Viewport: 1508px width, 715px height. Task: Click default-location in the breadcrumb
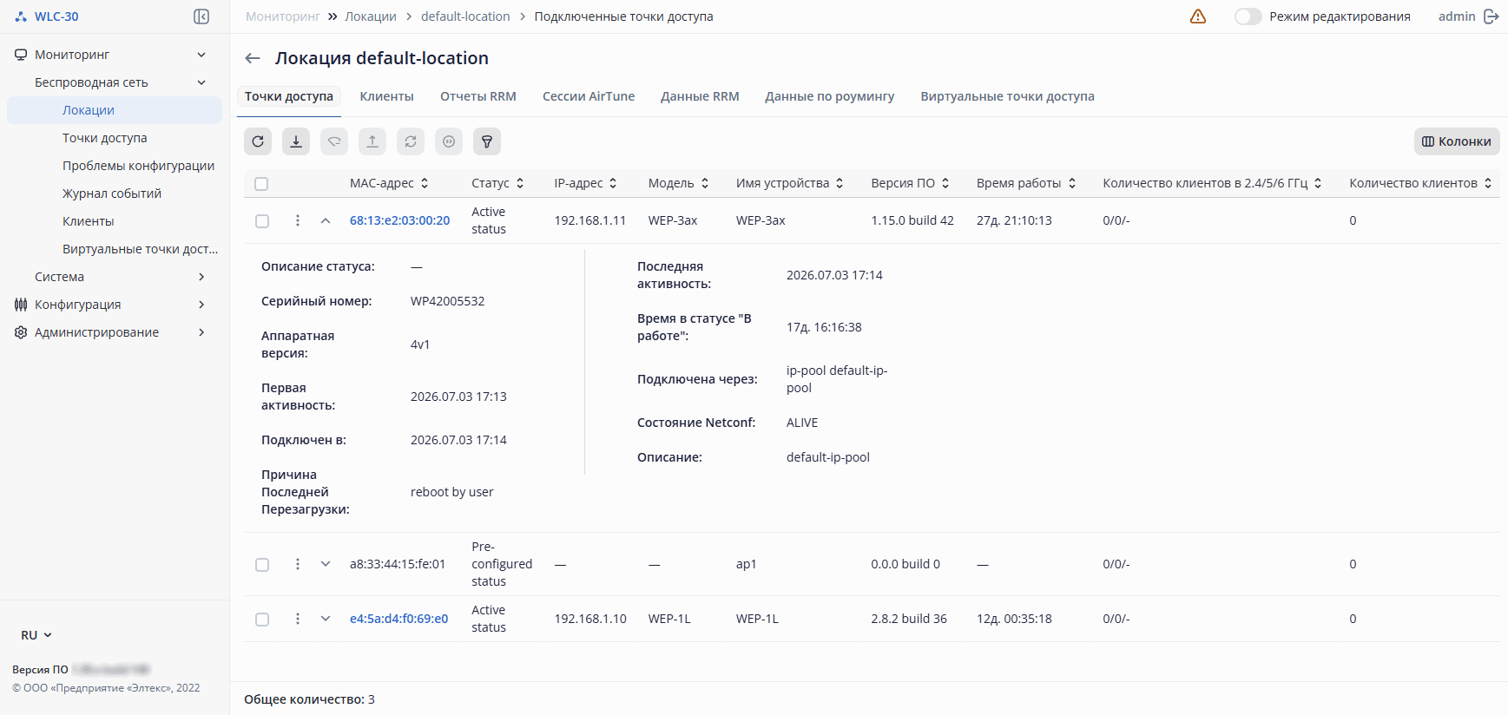[x=465, y=16]
